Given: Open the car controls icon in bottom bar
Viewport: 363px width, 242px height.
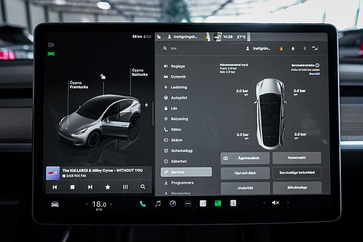Looking at the screenshot, I should pos(55,204).
